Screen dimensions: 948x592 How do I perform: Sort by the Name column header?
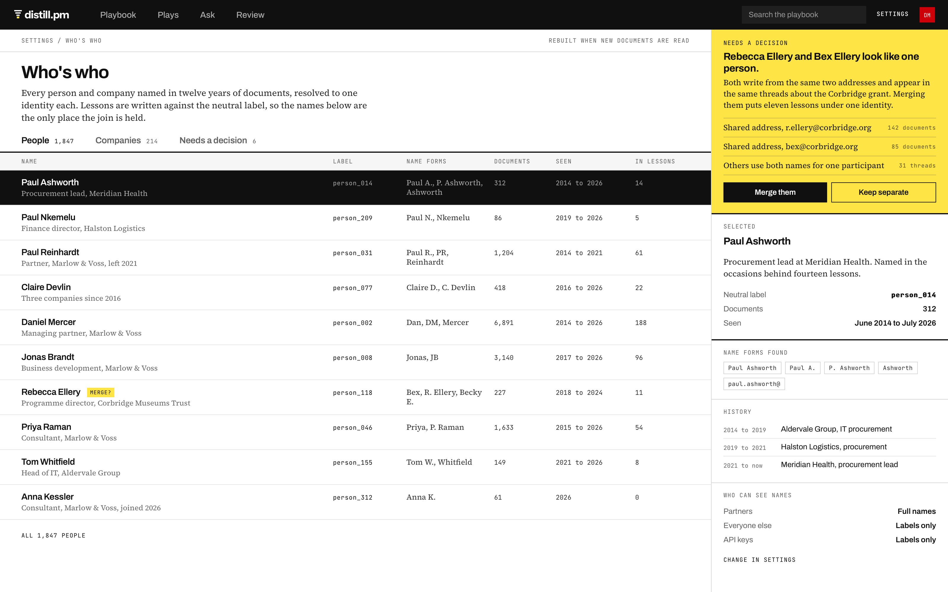[29, 161]
